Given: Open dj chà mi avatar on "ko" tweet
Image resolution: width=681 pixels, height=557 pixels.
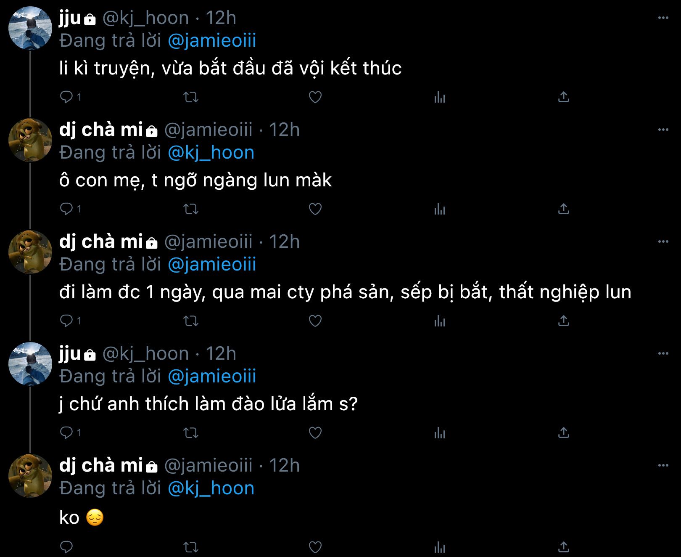Looking at the screenshot, I should [30, 476].
